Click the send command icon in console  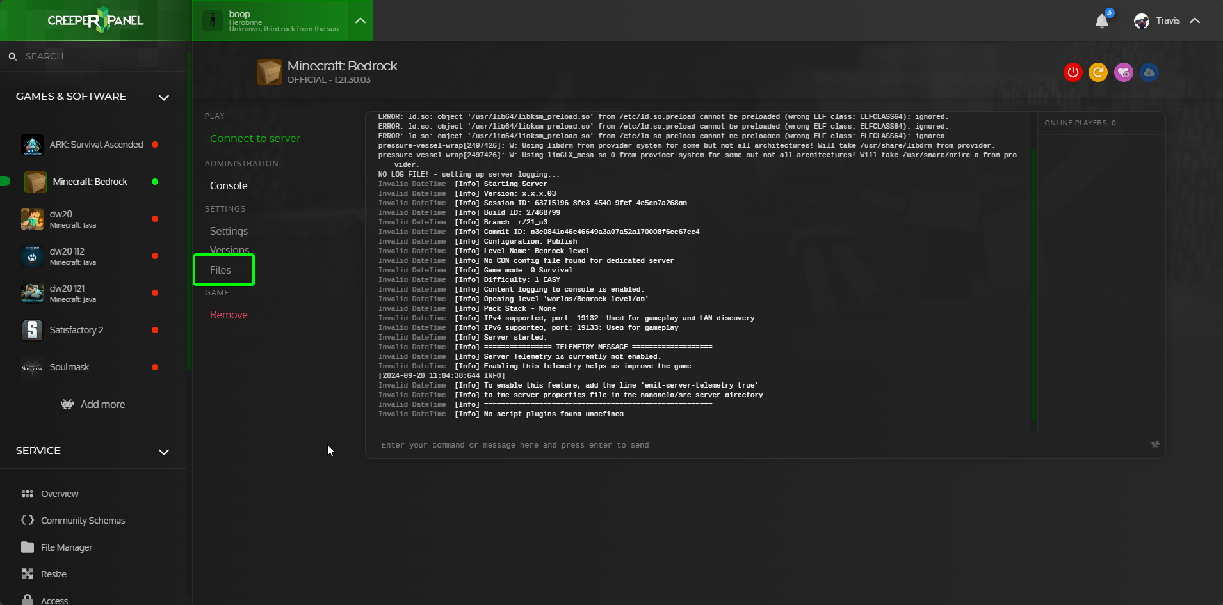click(1155, 444)
